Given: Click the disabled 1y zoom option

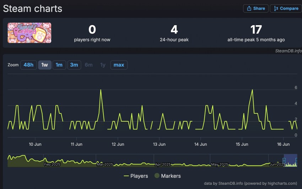Looking at the screenshot, I should click(103, 65).
